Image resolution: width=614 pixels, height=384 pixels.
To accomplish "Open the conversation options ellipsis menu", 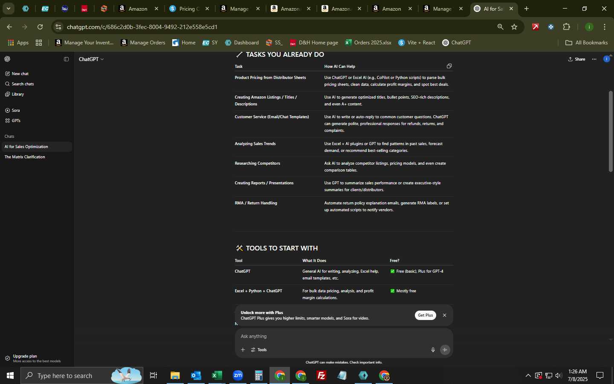I will (594, 59).
